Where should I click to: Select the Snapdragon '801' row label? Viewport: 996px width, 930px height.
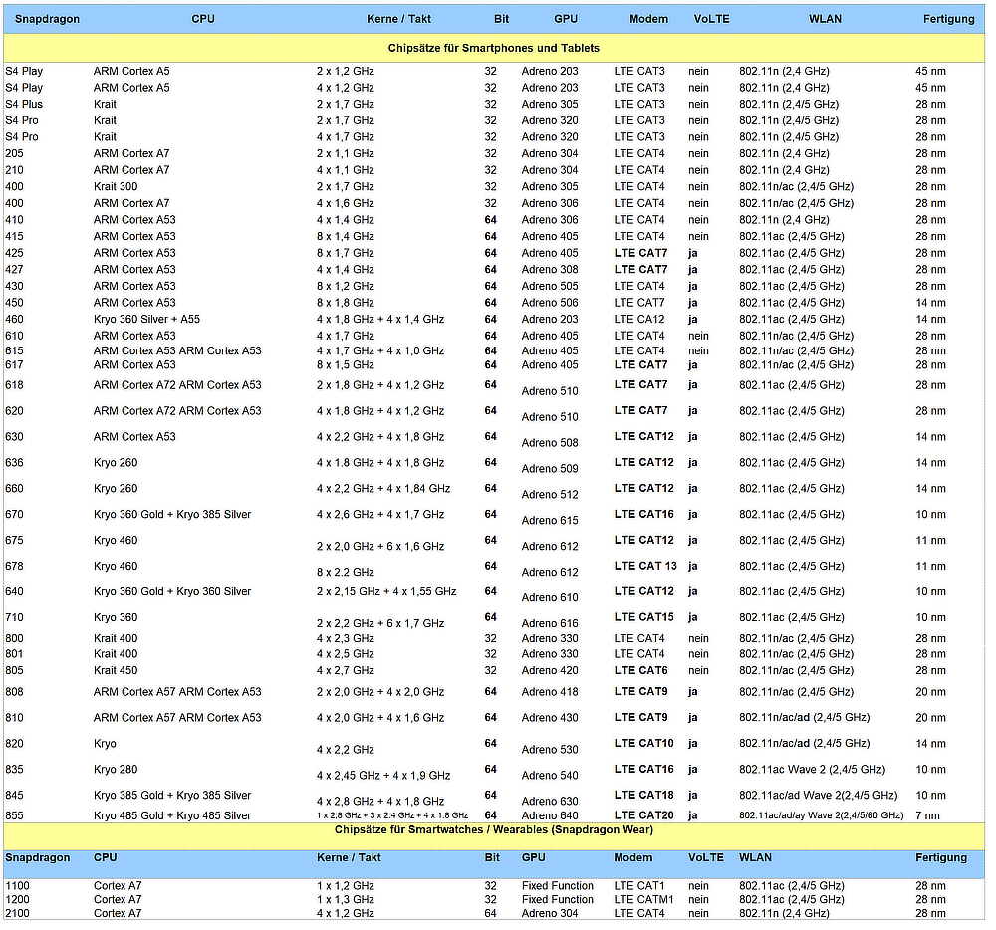pos(14,654)
